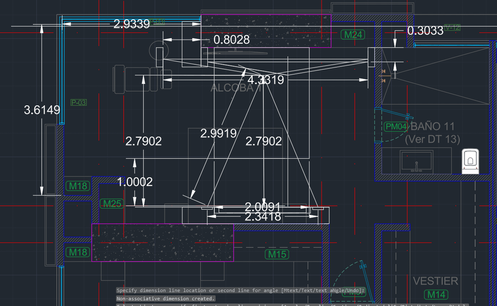497x306 pixels.
Task: Select the toilet symbol in the bathroom
Action: (470, 161)
